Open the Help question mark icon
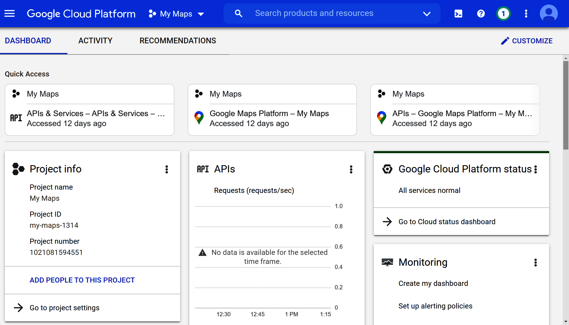Viewport: 569px width, 325px height. (x=481, y=14)
